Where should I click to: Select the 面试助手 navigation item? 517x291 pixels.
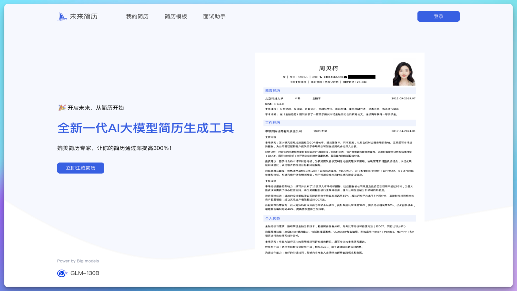point(214,16)
